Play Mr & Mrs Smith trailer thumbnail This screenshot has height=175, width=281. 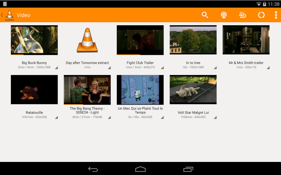point(246,40)
